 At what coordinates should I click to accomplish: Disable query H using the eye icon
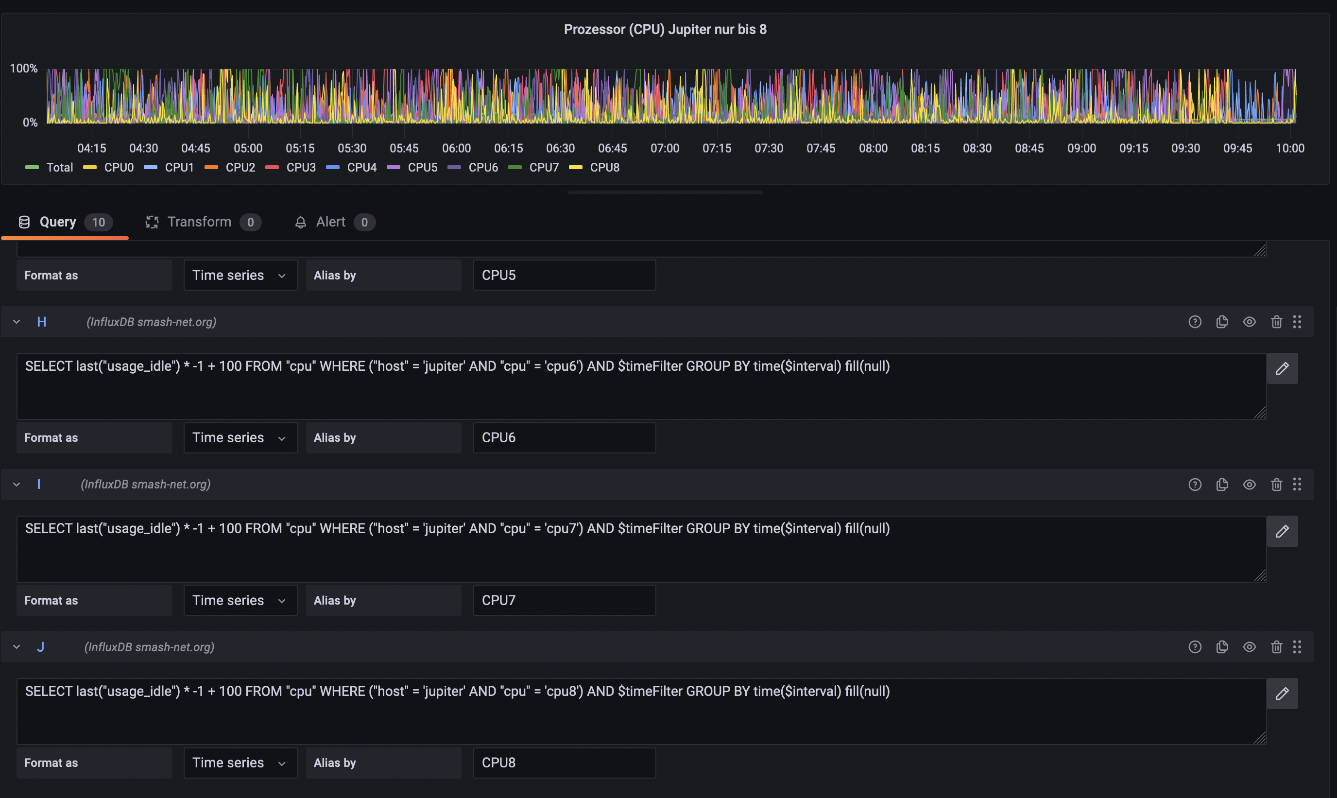[x=1250, y=322]
